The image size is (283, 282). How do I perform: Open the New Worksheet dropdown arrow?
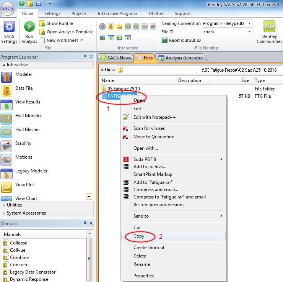[82, 40]
